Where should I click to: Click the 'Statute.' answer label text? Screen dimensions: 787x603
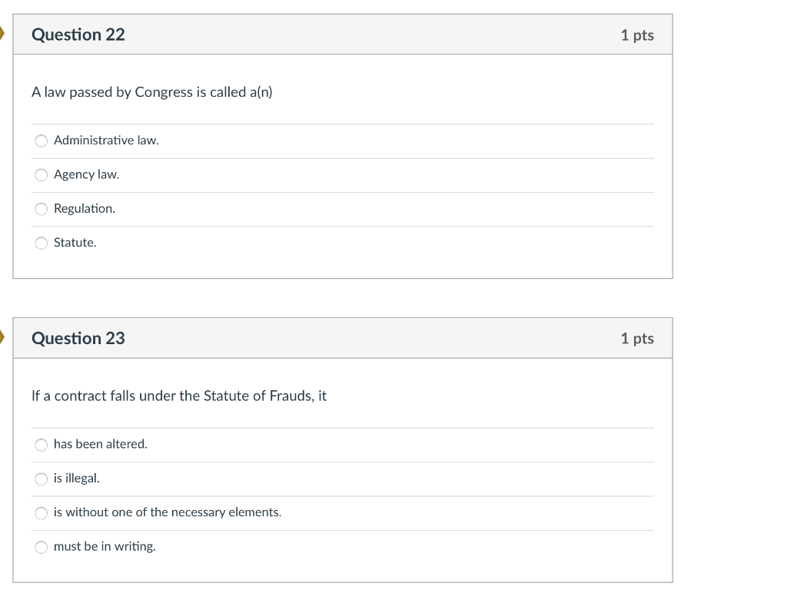75,243
